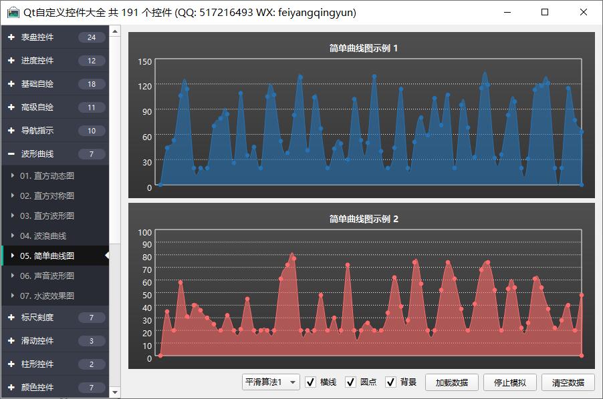Uncheck the 圆点 checkbox
Image resolution: width=603 pixels, height=399 pixels.
(351, 382)
